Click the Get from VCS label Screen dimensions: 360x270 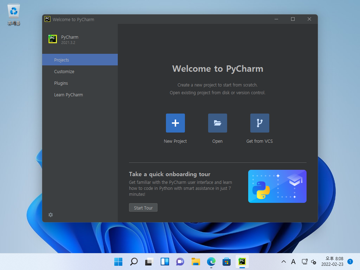(x=260, y=141)
